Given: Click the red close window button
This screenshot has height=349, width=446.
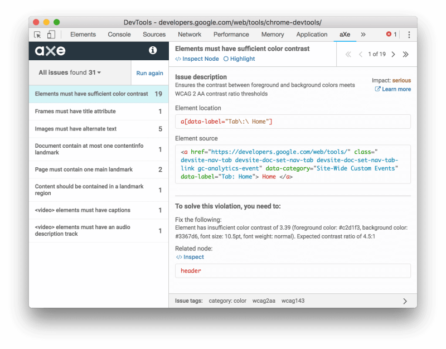Looking at the screenshot, I should point(36,22).
